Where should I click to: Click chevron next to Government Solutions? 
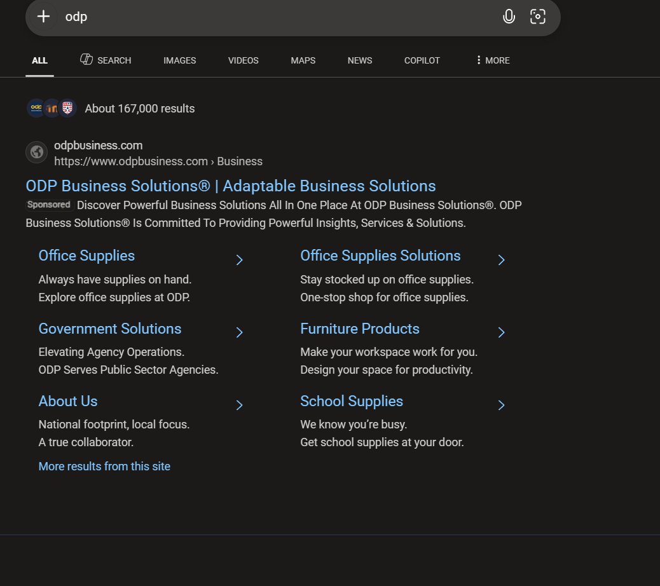pos(240,332)
